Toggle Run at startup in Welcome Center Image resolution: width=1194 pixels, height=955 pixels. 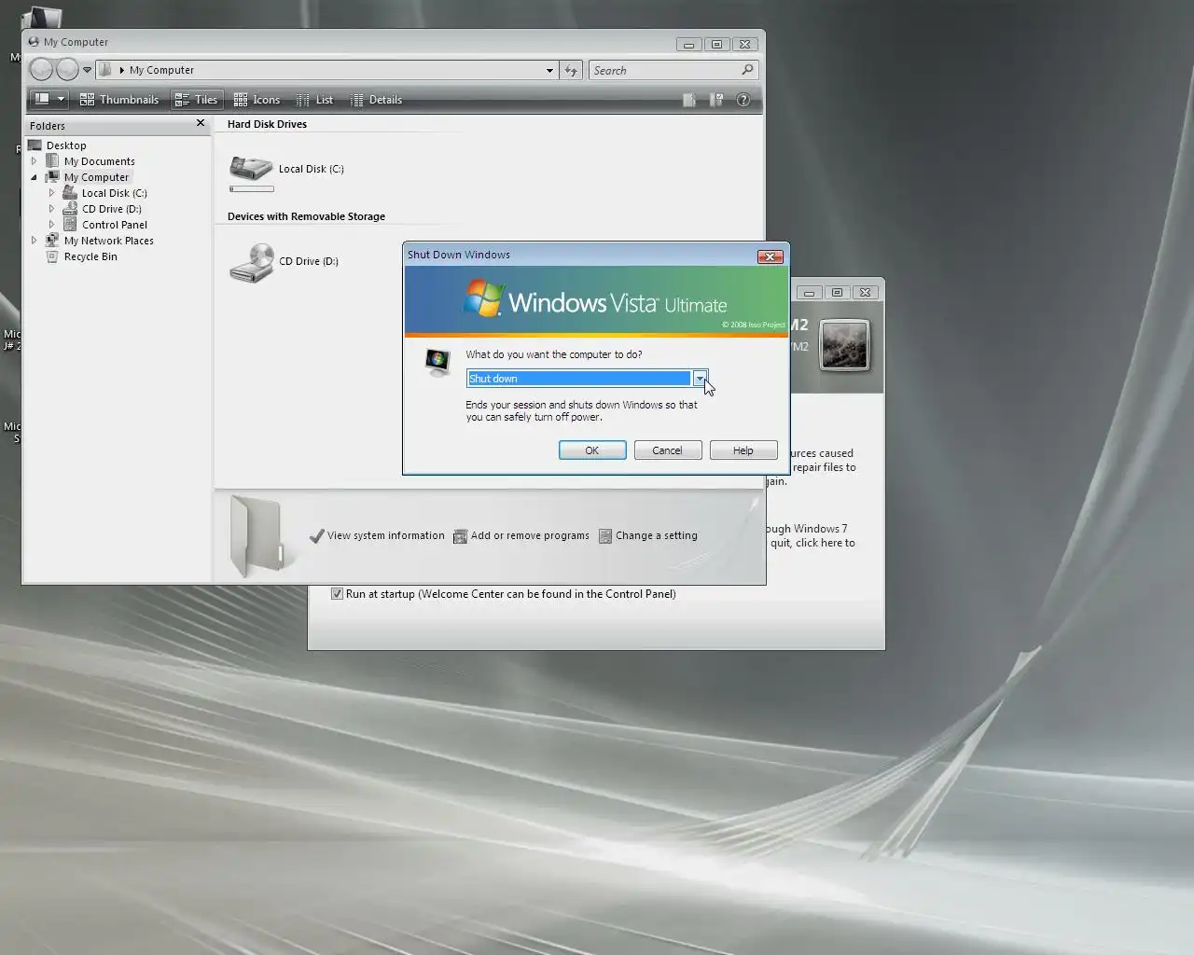[x=338, y=594]
